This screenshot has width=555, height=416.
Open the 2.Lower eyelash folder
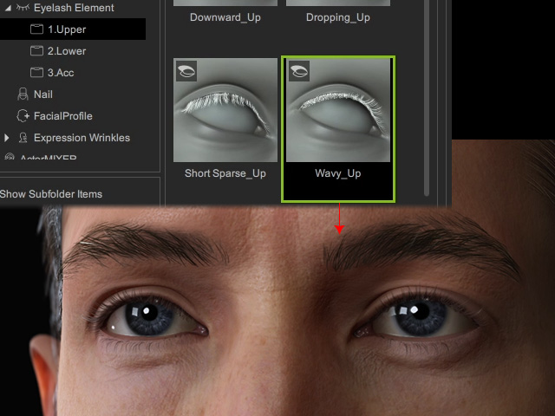pyautogui.click(x=67, y=51)
